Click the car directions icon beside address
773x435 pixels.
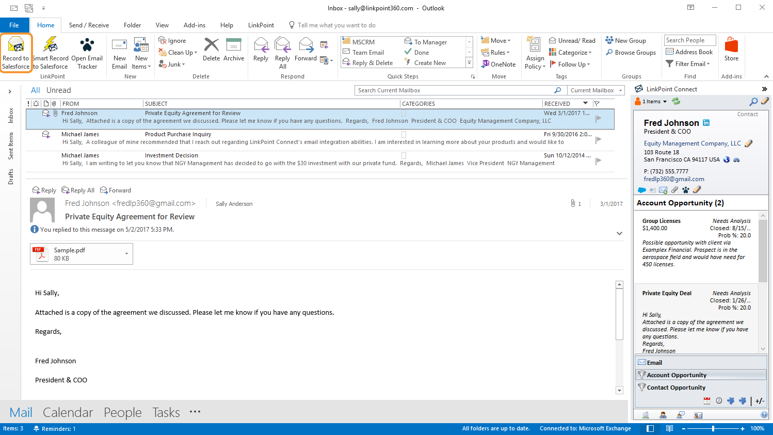[x=736, y=160]
